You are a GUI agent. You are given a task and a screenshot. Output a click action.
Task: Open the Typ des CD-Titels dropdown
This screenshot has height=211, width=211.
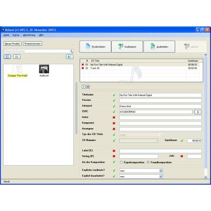pos(160,135)
